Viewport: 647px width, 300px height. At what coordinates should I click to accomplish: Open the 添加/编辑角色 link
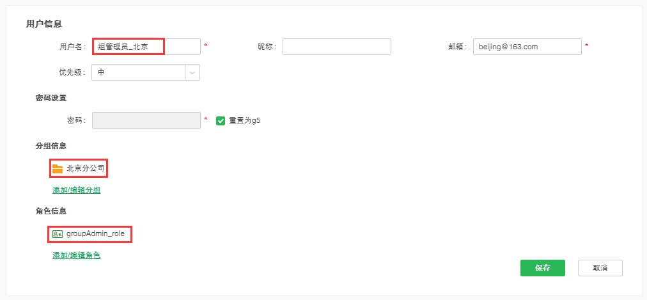[76, 255]
